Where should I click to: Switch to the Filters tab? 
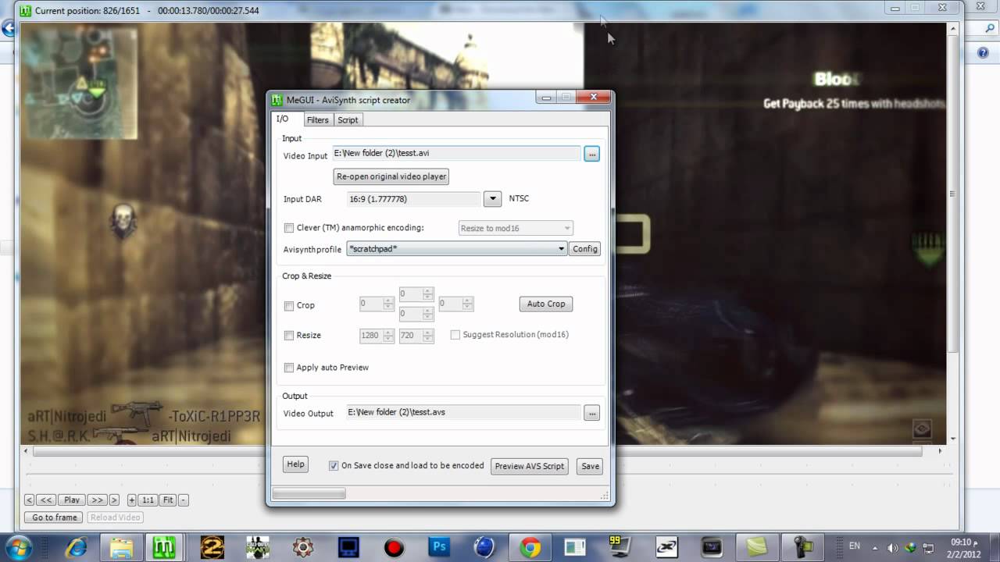[317, 120]
